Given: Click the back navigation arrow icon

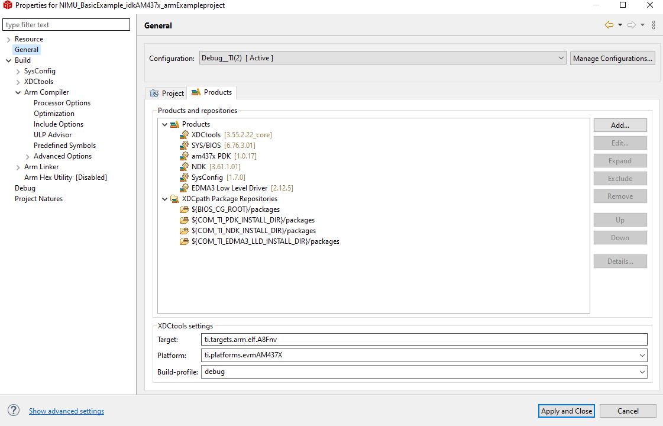Looking at the screenshot, I should click(609, 25).
